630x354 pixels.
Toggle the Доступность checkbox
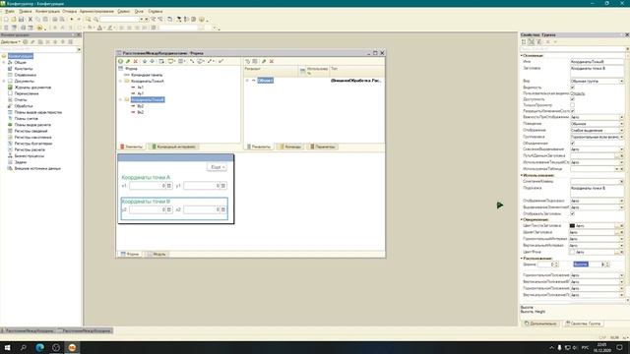tap(573, 98)
